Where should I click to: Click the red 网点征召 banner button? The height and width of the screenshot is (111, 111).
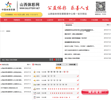click(95, 92)
